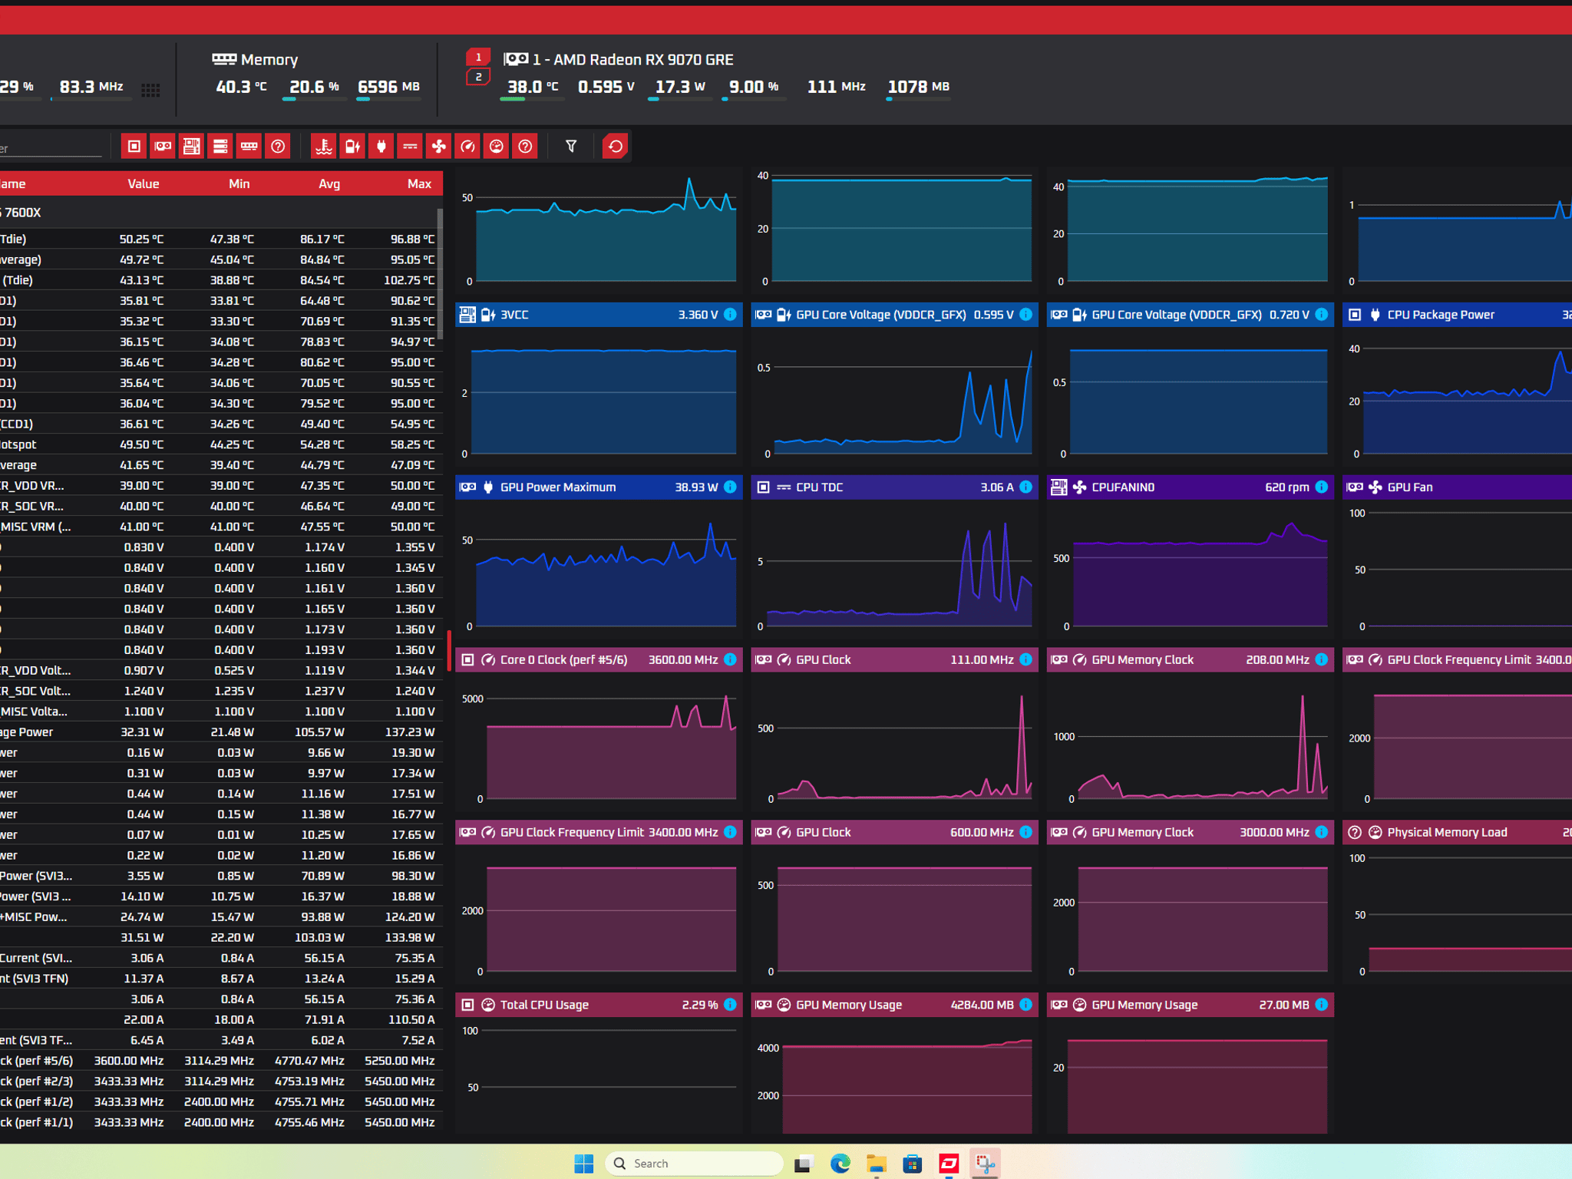Sort table by the Value column

pos(144,184)
